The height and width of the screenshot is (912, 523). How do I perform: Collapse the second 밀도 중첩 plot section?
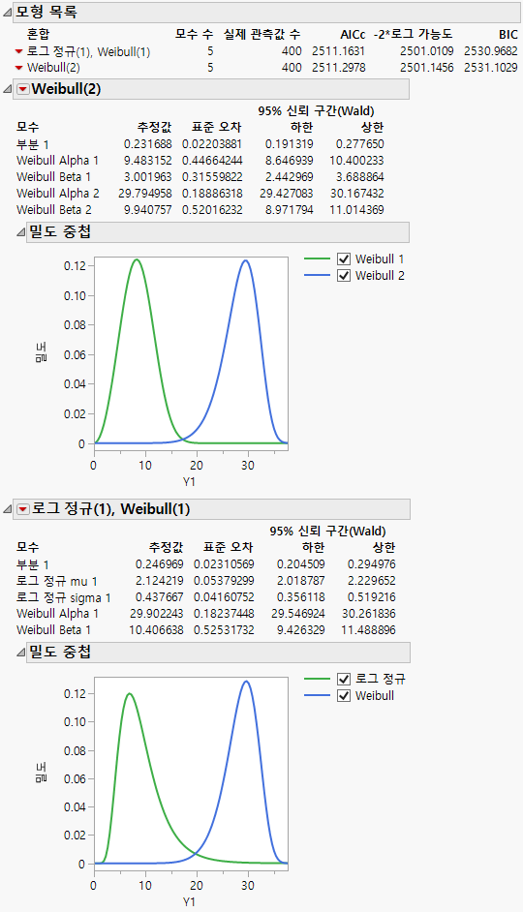click(21, 654)
